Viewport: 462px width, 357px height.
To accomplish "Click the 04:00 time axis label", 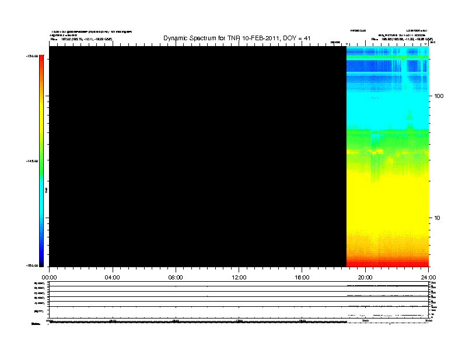I will (x=113, y=278).
